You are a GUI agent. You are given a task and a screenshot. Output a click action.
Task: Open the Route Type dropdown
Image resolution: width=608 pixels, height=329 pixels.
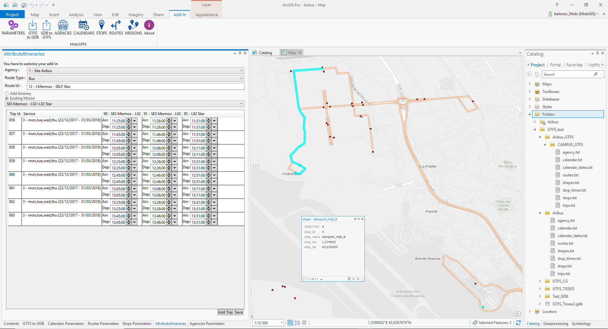[136, 78]
